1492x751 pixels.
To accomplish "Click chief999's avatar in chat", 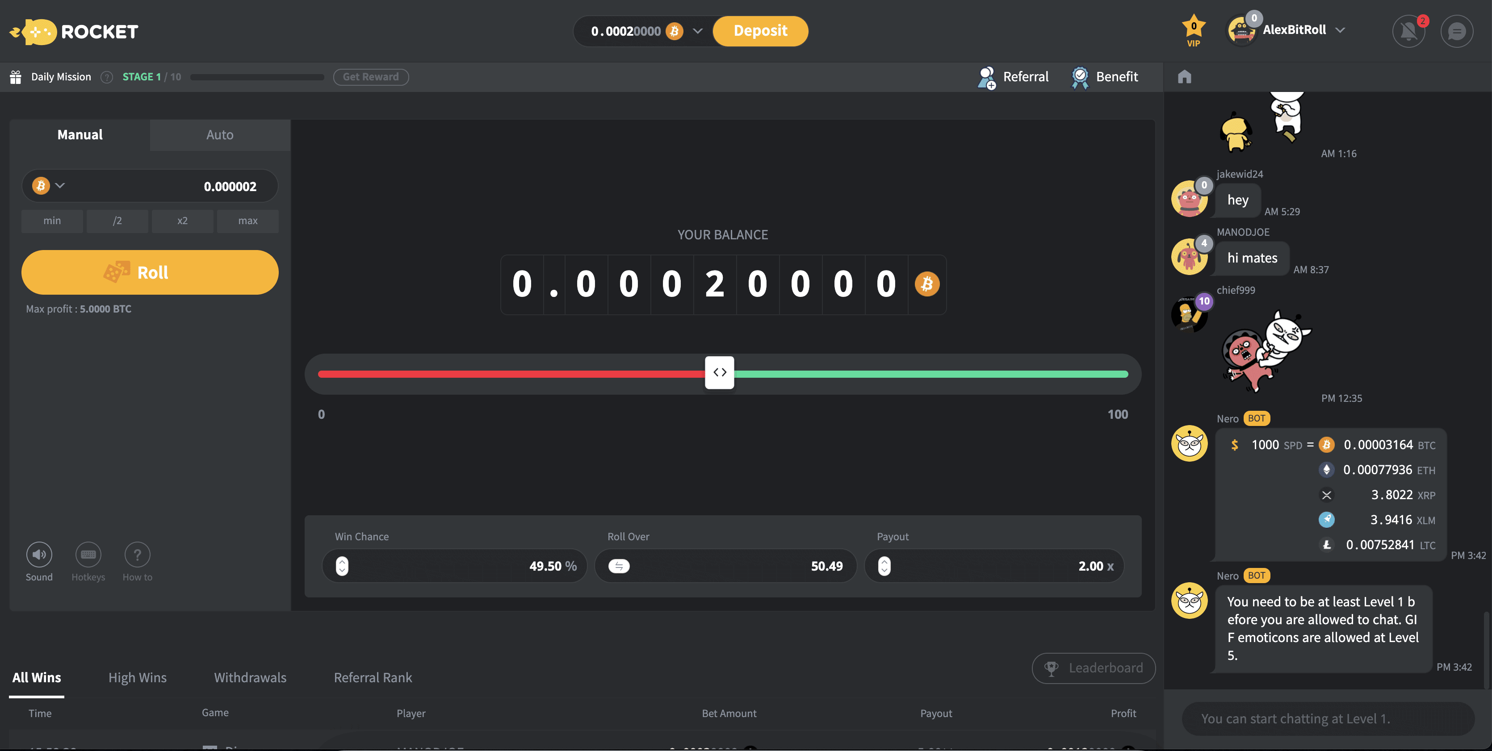I will point(1189,314).
